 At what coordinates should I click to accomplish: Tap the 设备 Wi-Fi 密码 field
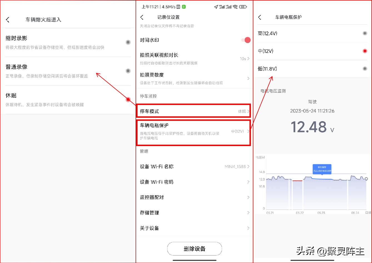pos(194,182)
